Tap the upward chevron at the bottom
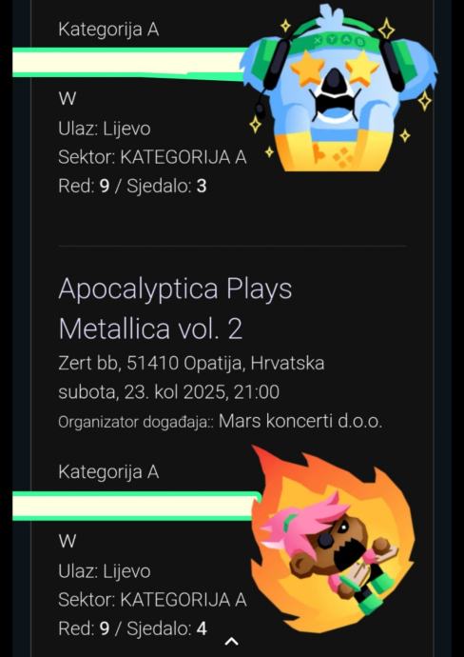This screenshot has width=464, height=657. pos(232,641)
